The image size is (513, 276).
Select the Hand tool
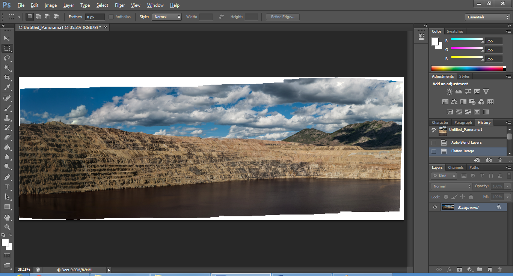point(7,217)
